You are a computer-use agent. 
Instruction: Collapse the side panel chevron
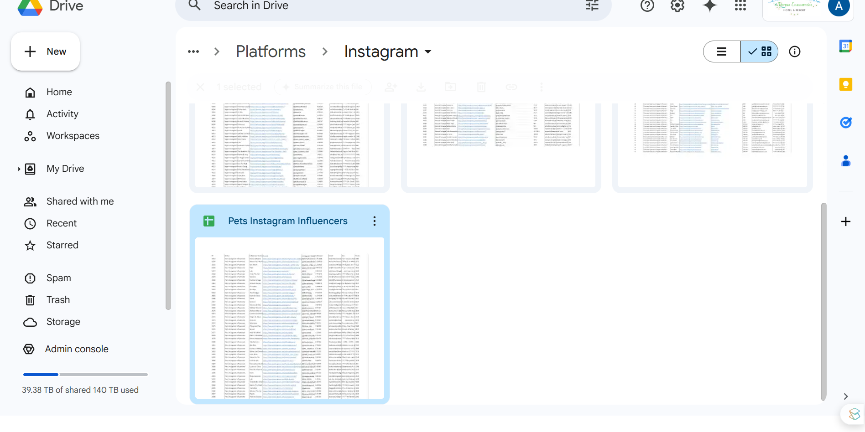tap(846, 396)
